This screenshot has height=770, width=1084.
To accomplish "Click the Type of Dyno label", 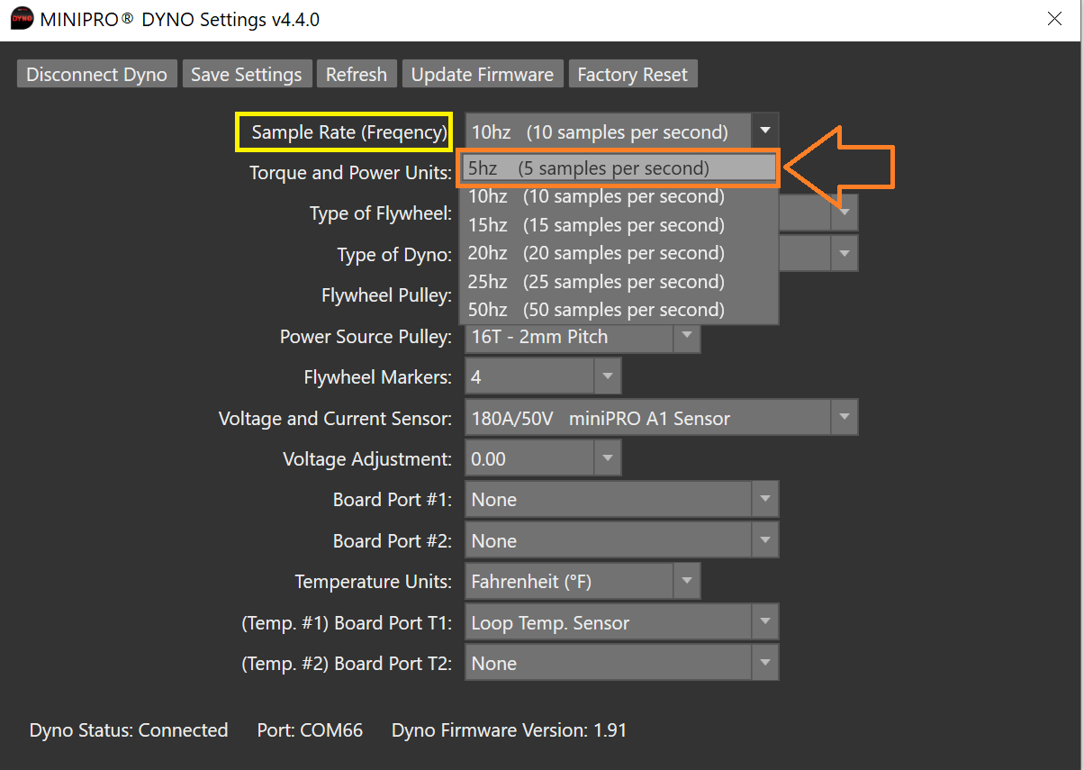I will click(394, 255).
